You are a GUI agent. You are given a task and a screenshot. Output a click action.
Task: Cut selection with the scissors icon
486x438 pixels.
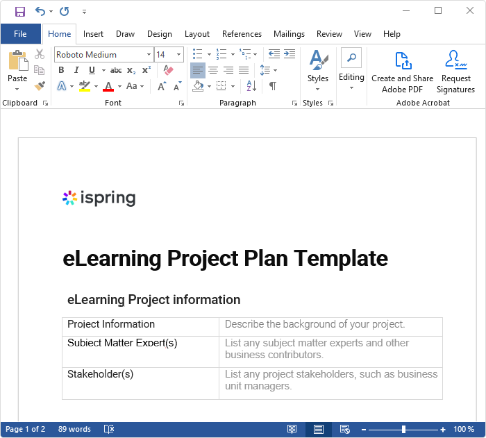click(40, 54)
